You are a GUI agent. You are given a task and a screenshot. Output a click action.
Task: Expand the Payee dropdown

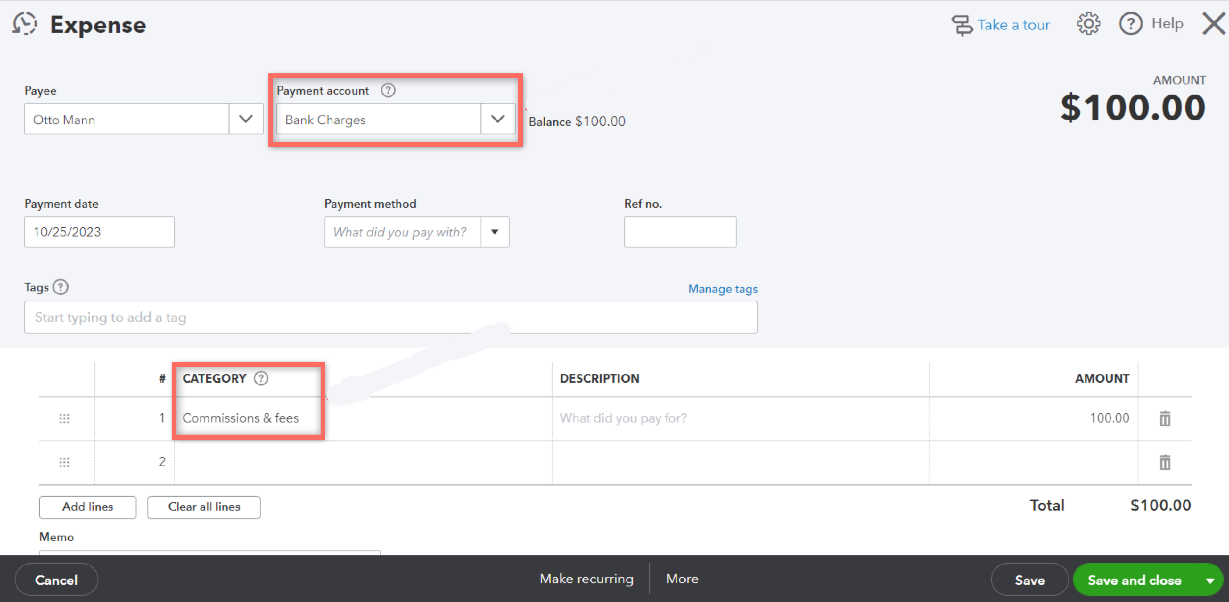click(246, 119)
